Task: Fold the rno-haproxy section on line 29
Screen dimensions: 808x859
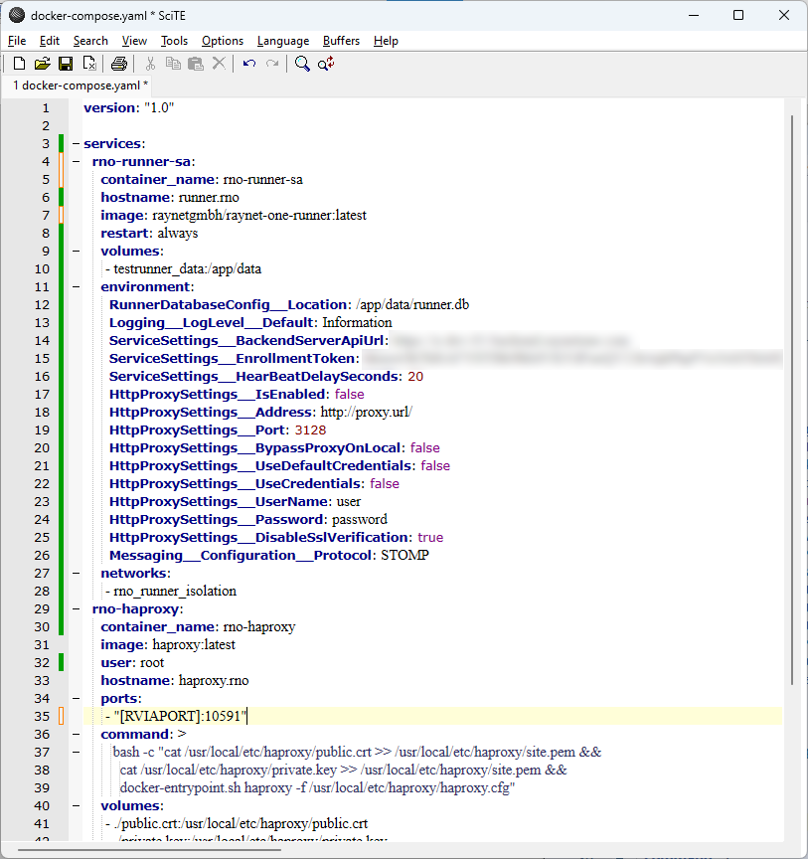Action: (76, 609)
